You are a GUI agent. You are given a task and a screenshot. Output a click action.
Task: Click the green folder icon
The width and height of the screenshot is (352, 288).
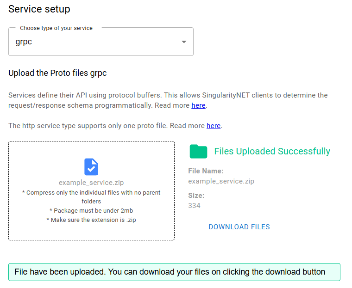[198, 151]
